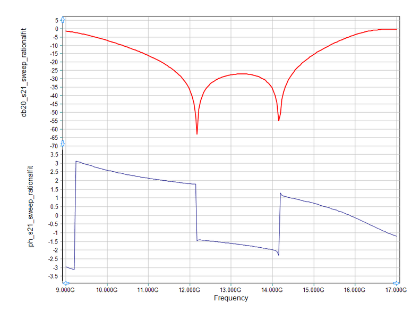The height and width of the screenshot is (319, 420).
Task: Click the -55 tick on the db20 axis
Action: [54, 121]
